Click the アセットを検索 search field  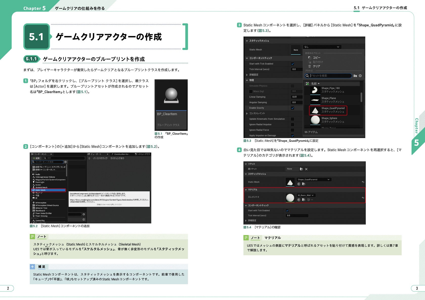[328, 76]
